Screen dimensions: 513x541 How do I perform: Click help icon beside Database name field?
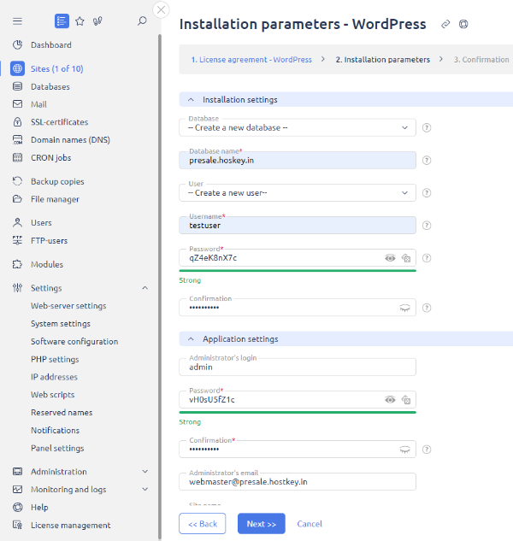pyautogui.click(x=426, y=160)
